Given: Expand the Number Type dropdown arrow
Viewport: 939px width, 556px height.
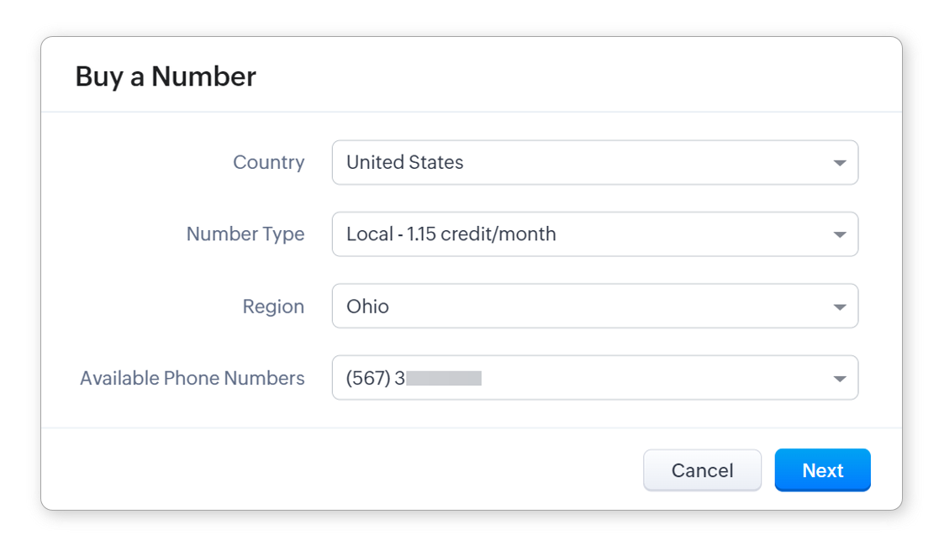Looking at the screenshot, I should 839,234.
